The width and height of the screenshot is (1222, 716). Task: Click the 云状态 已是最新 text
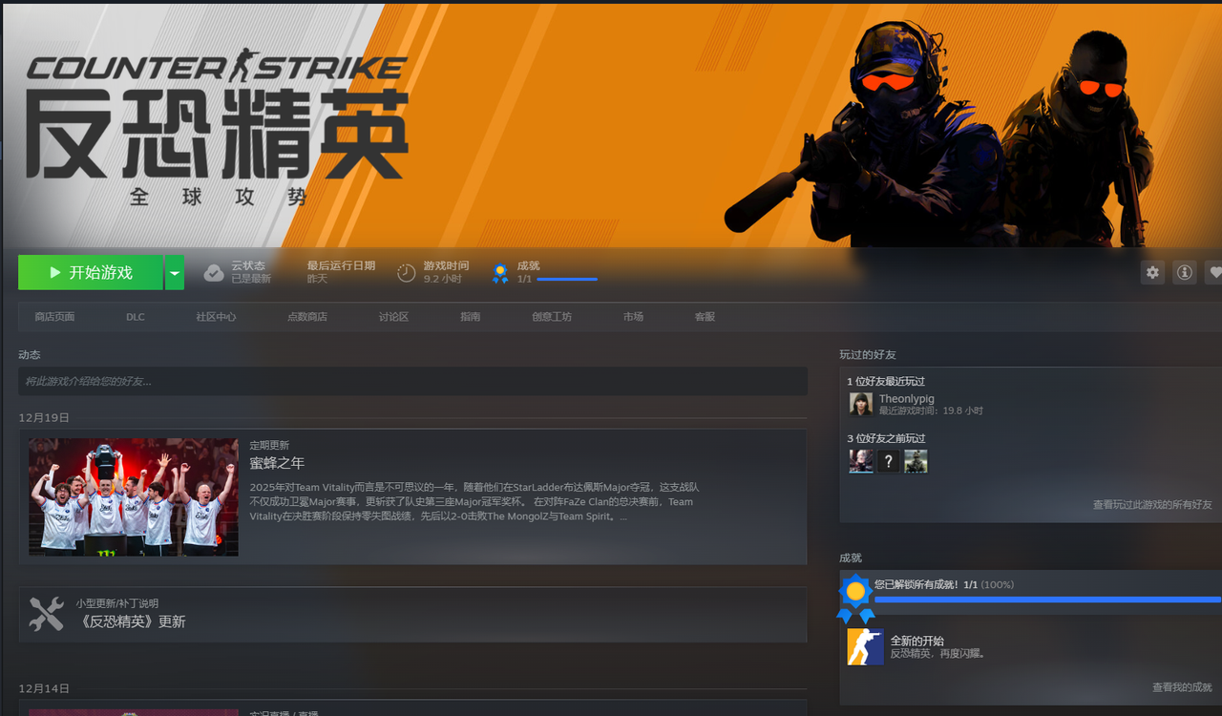(x=251, y=272)
